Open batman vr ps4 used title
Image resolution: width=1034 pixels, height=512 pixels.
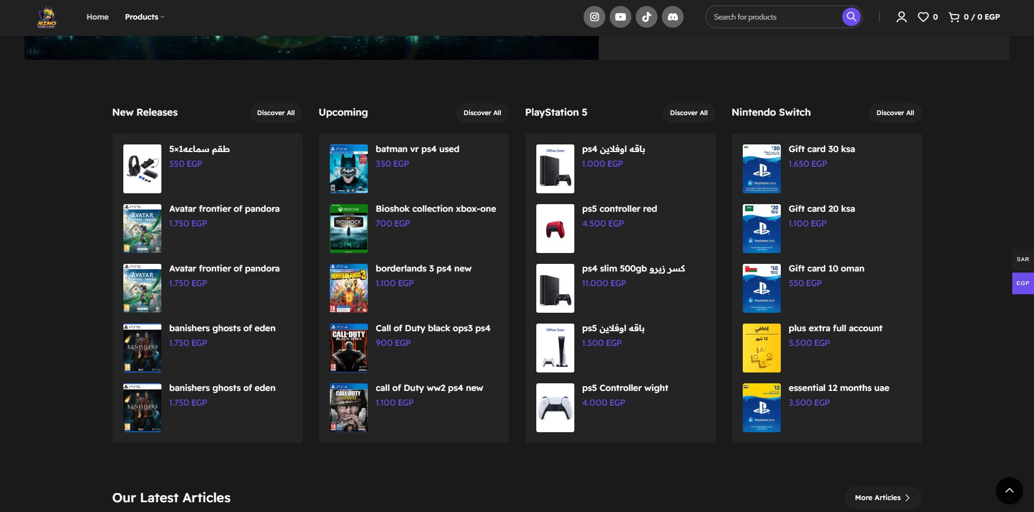[x=417, y=149]
